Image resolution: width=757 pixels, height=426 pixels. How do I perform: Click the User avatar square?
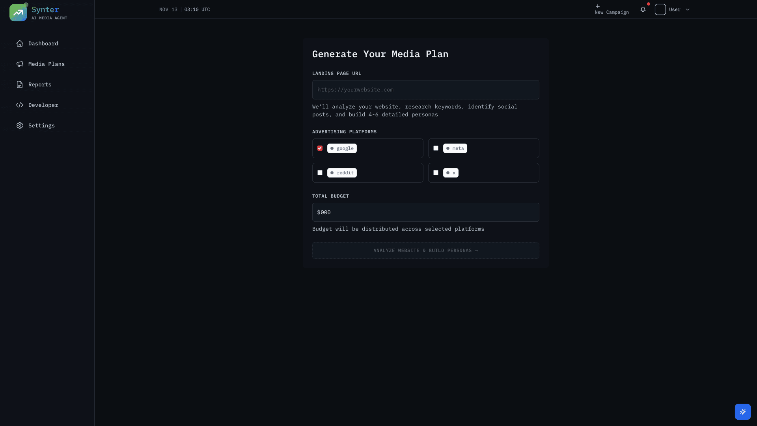(660, 9)
